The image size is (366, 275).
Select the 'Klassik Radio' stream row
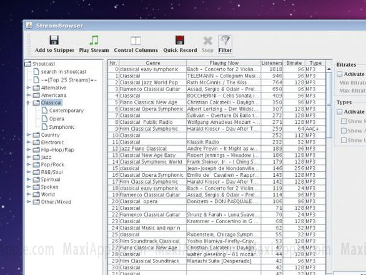coord(217,142)
